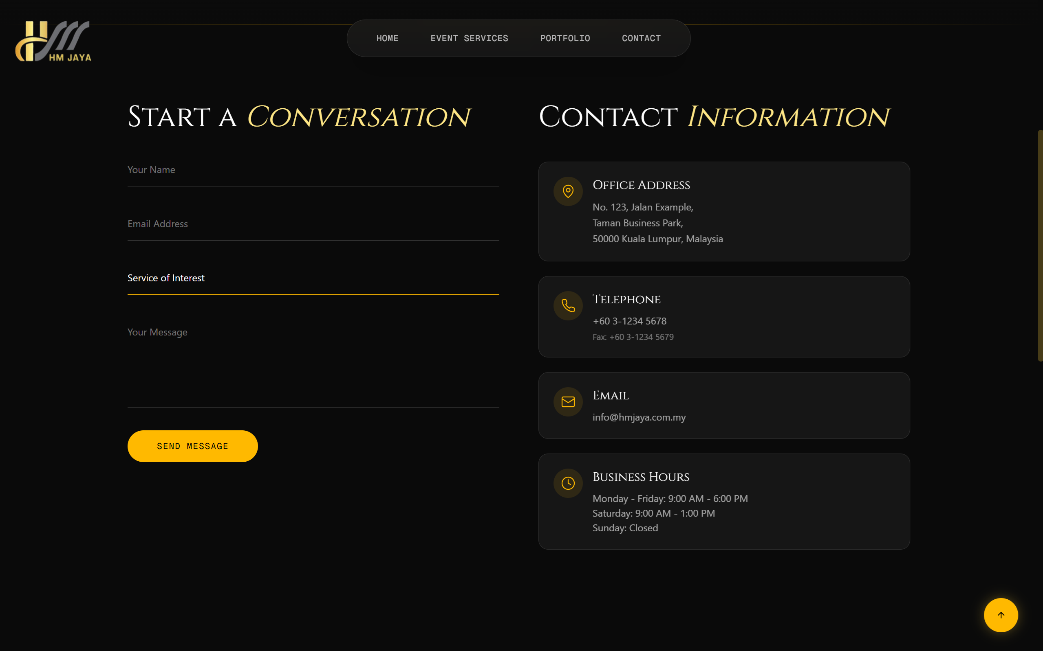Click into the Email Address field
This screenshot has height=651, width=1043.
[x=313, y=224]
